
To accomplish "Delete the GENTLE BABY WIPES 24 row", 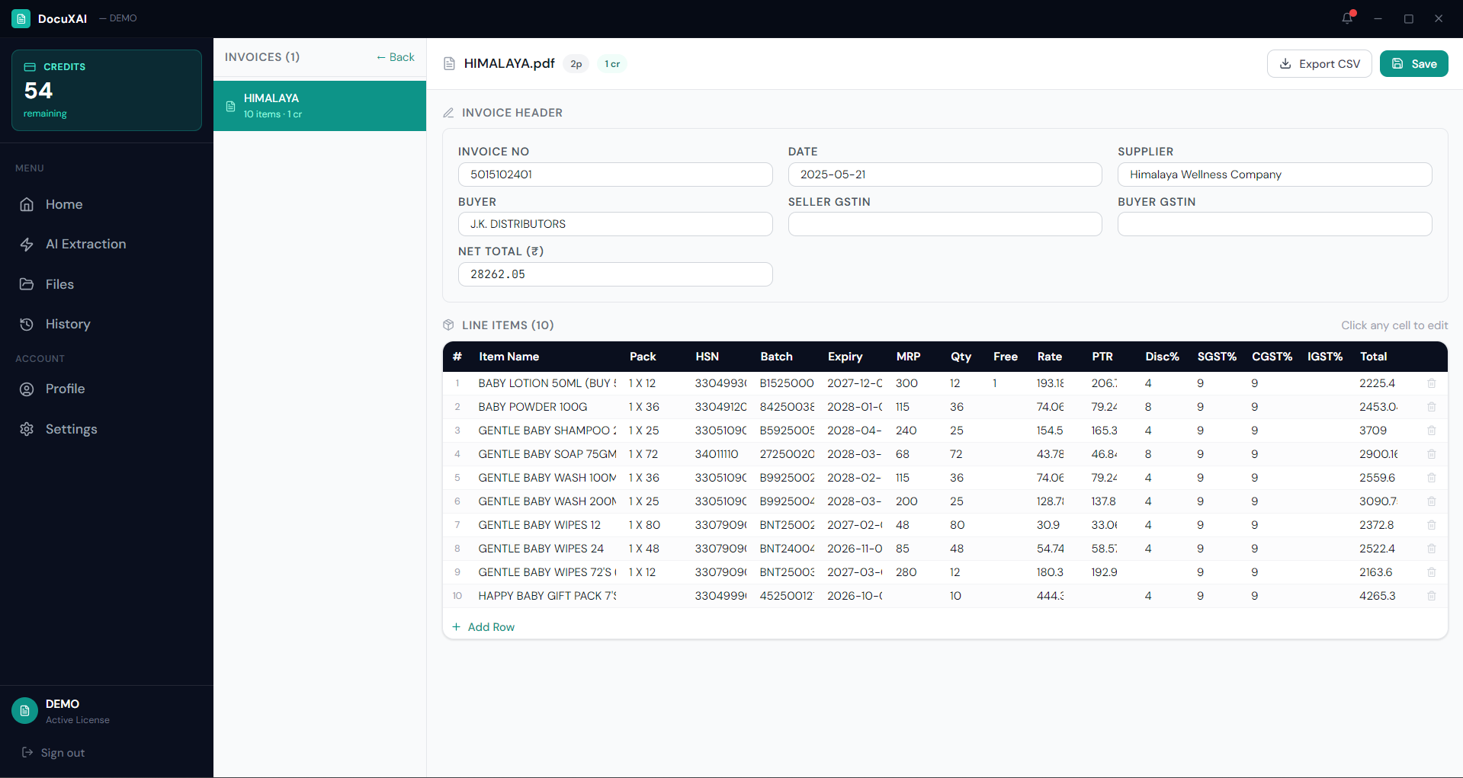I will click(1432, 549).
